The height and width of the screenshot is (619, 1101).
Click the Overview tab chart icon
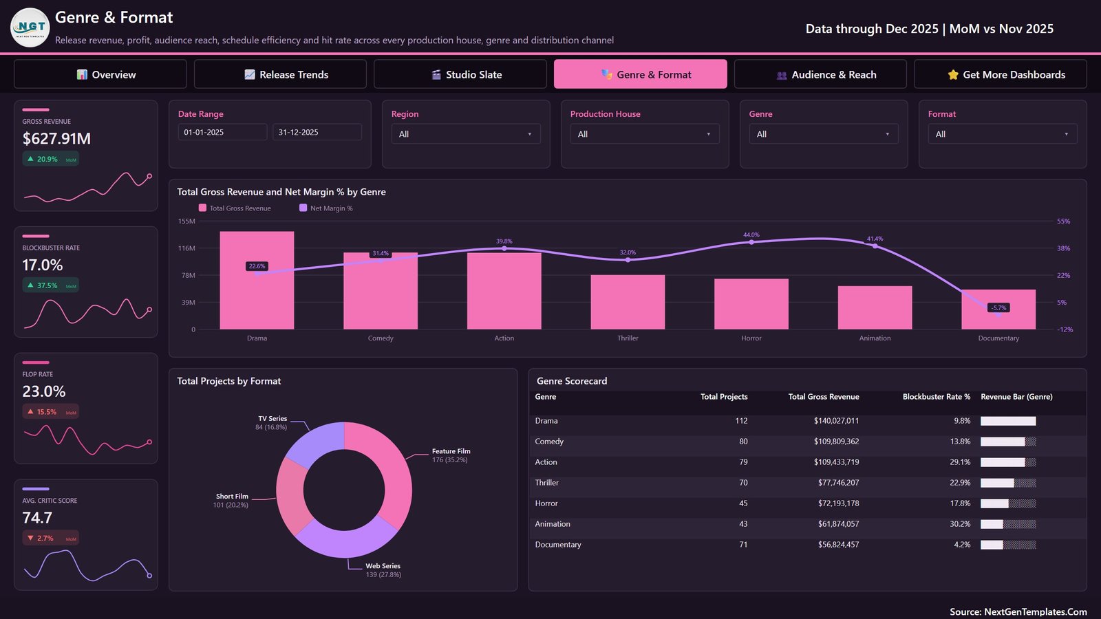(x=82, y=74)
